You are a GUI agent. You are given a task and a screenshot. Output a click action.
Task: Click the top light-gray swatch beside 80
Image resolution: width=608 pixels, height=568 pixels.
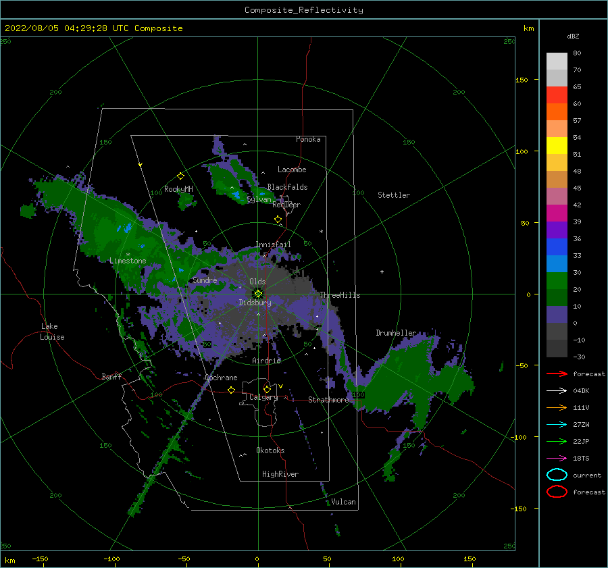point(557,61)
